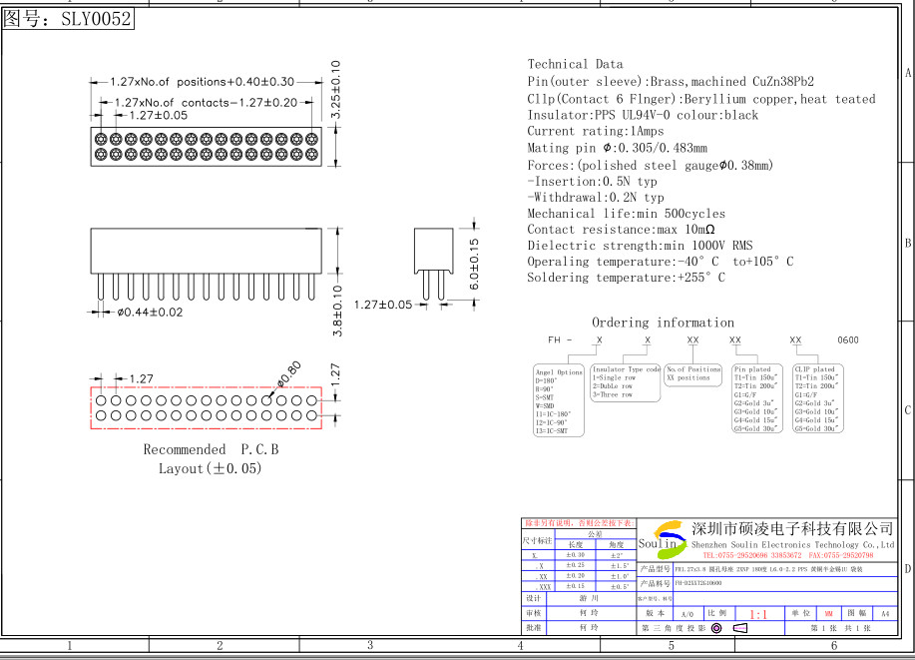Click 'Current rating:1Amps' text
Image resolution: width=915 pixels, height=660 pixels.
pos(596,131)
